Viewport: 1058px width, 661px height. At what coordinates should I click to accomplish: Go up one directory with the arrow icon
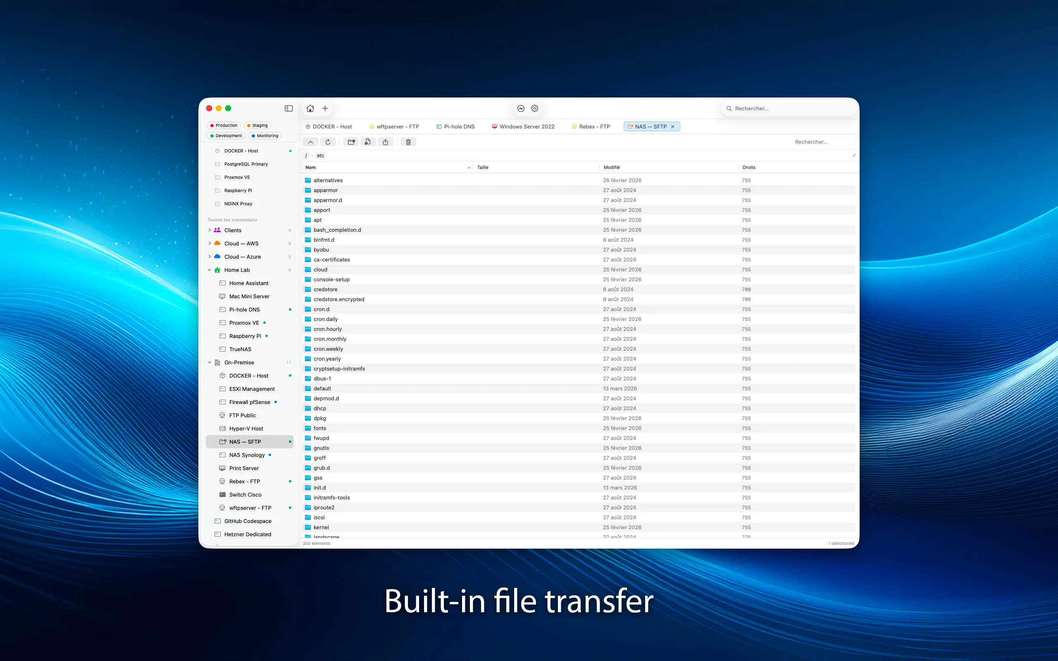[310, 142]
